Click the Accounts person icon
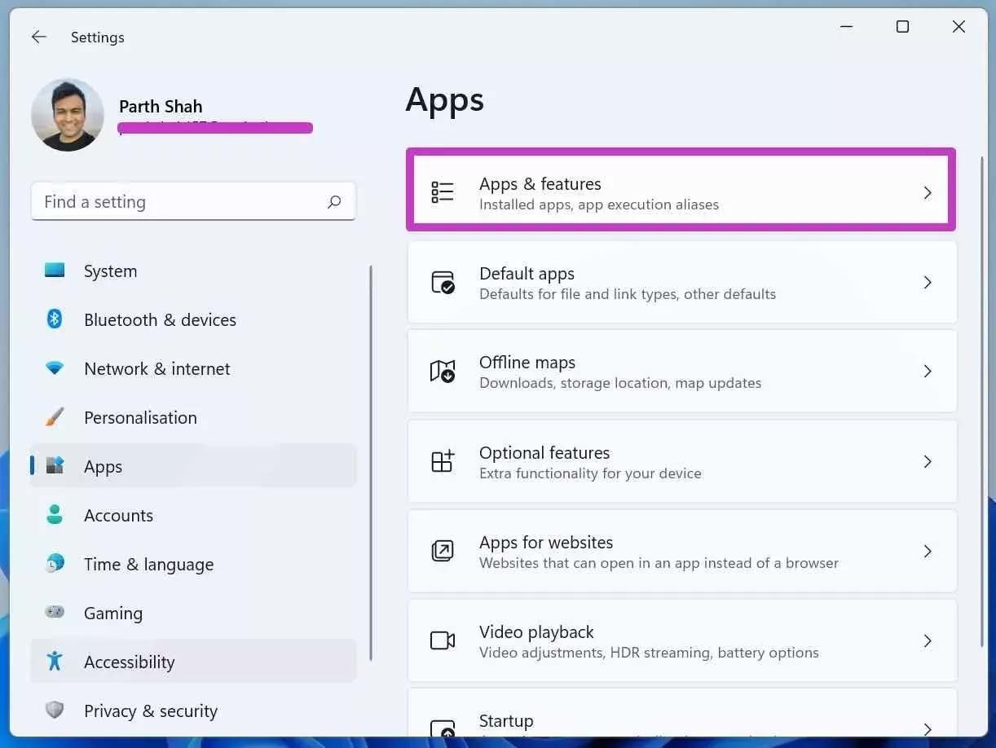 (x=55, y=515)
